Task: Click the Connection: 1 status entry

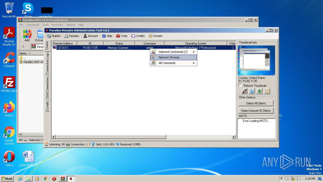Action: tap(77, 144)
